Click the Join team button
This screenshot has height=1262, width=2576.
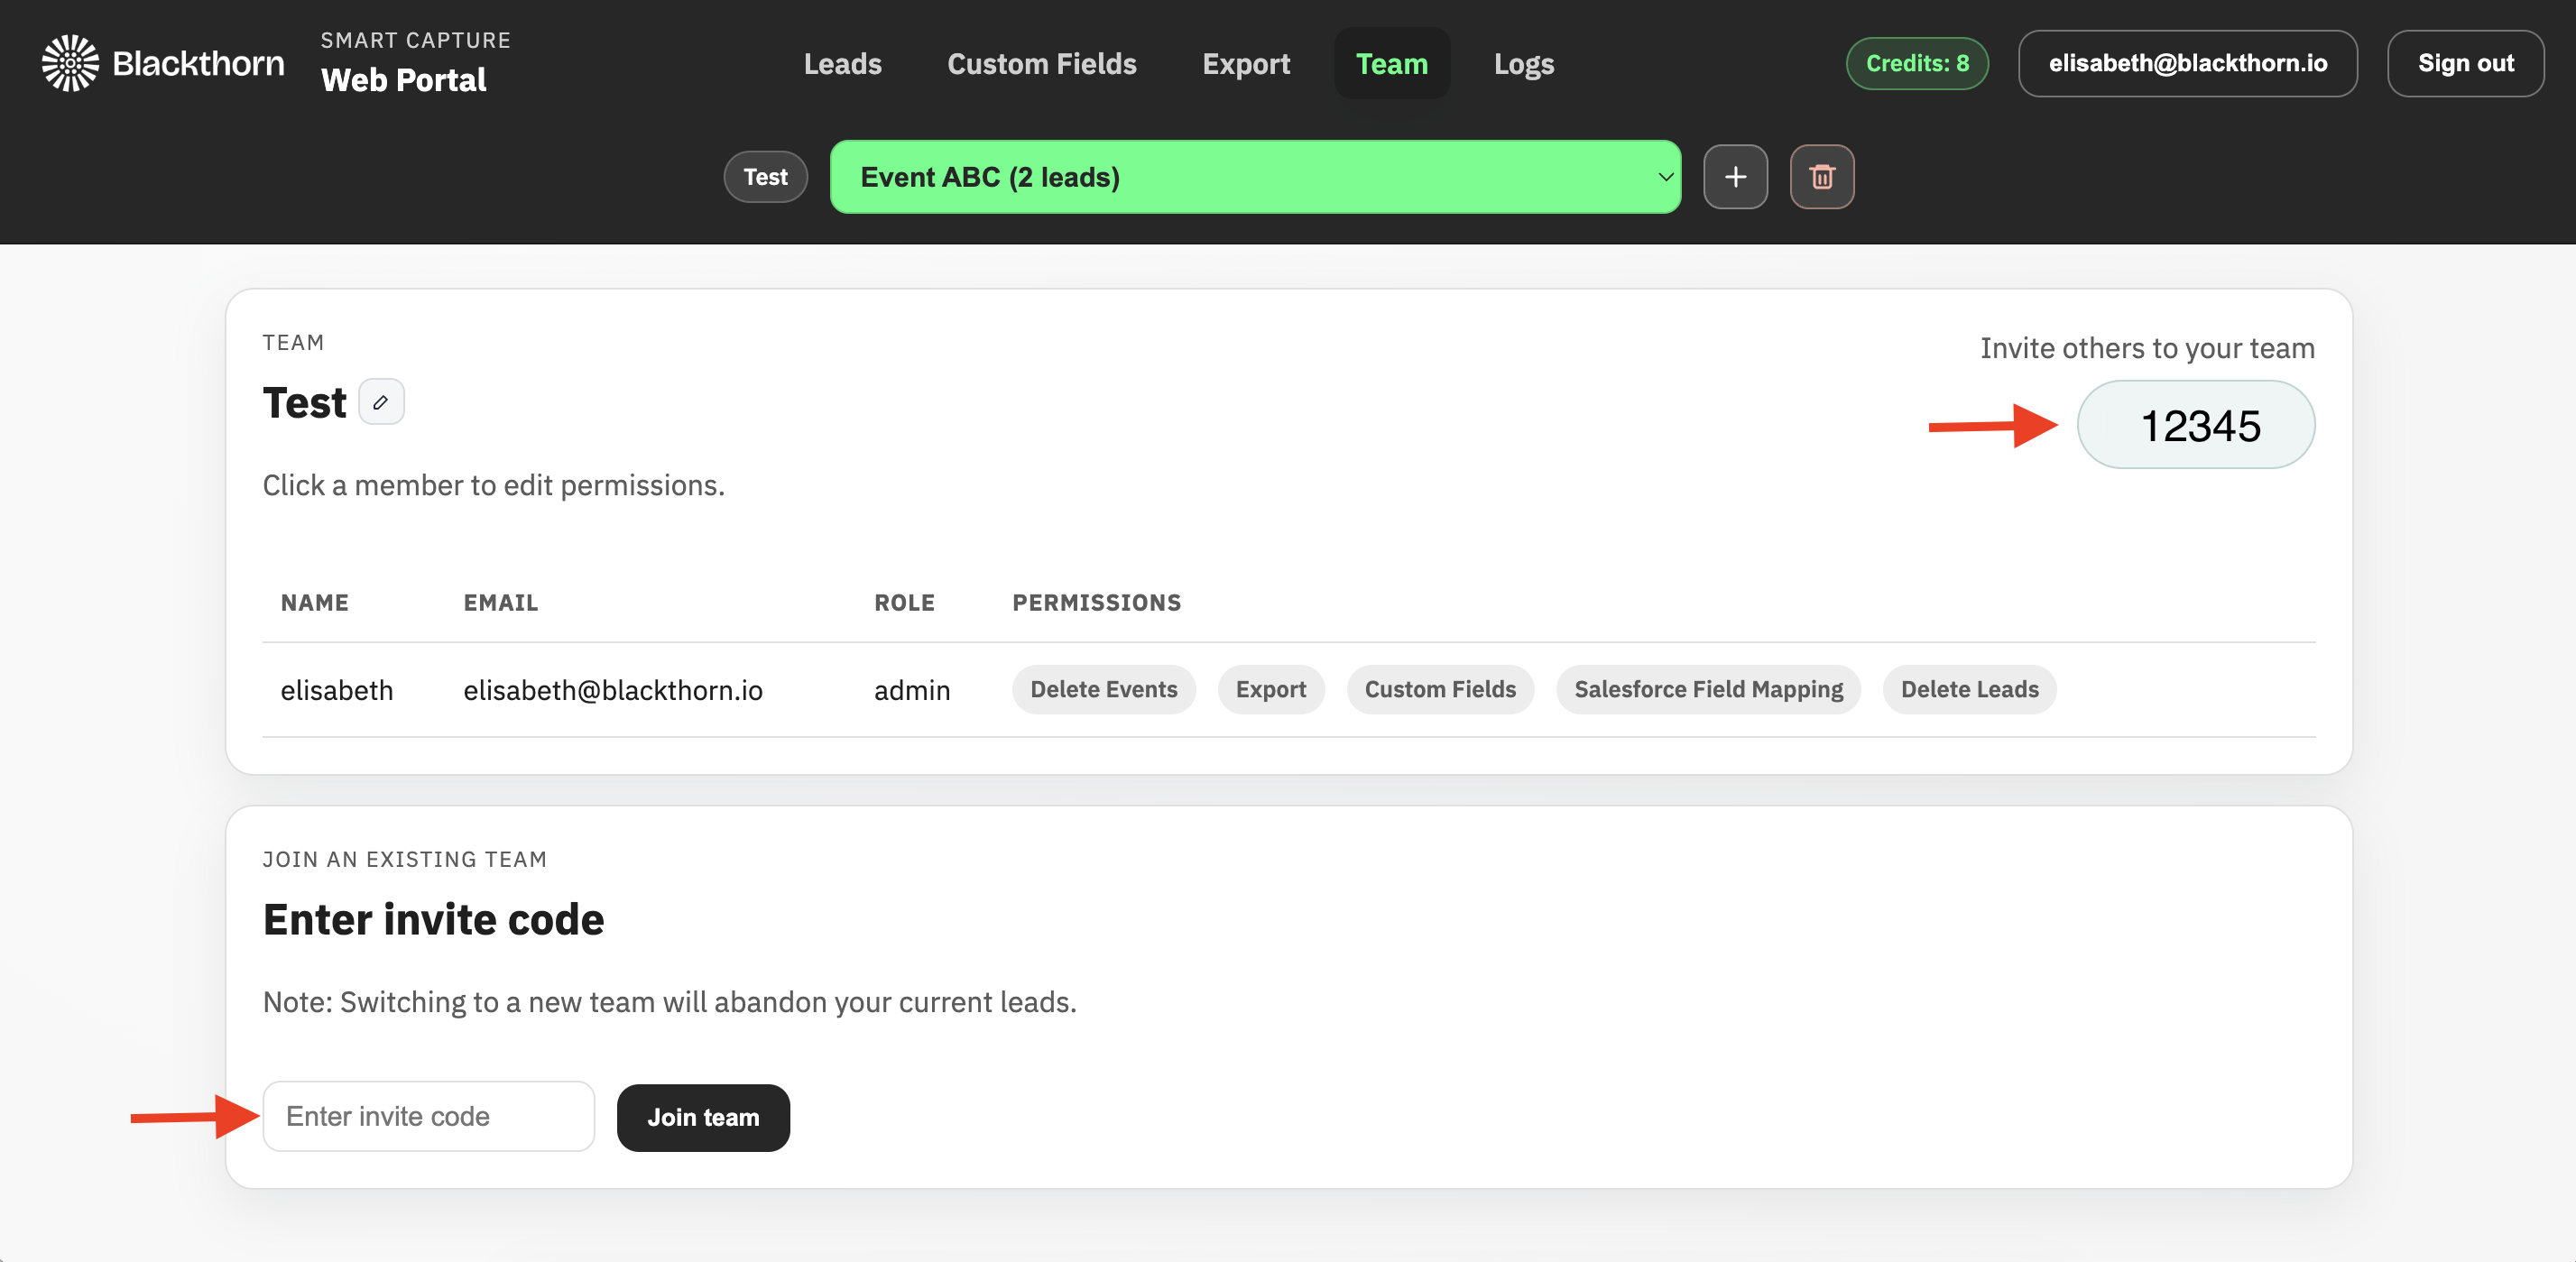tap(703, 1117)
